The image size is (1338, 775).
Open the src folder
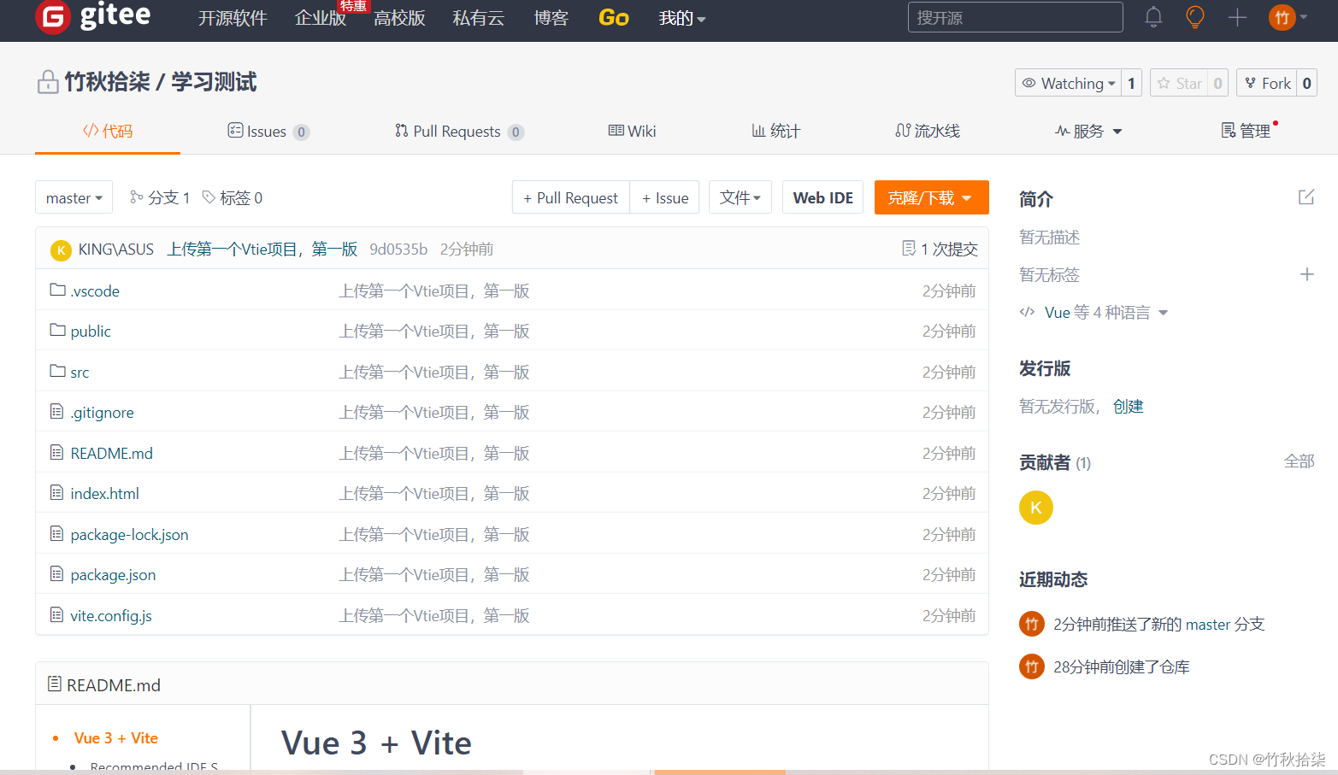tap(79, 372)
